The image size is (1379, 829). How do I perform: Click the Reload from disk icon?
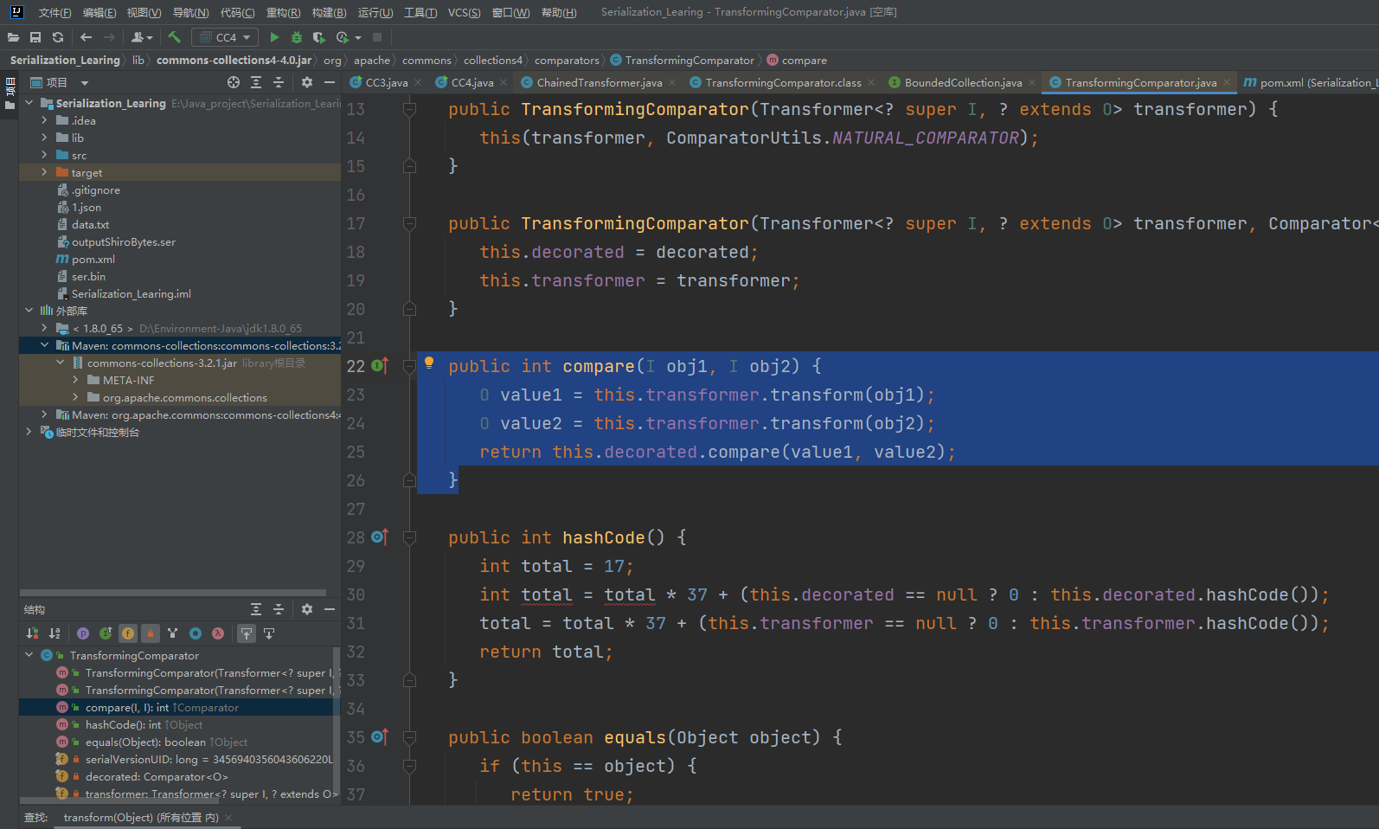click(58, 37)
